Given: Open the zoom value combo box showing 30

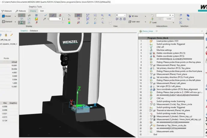Looking at the screenshot, I should point(121,15).
